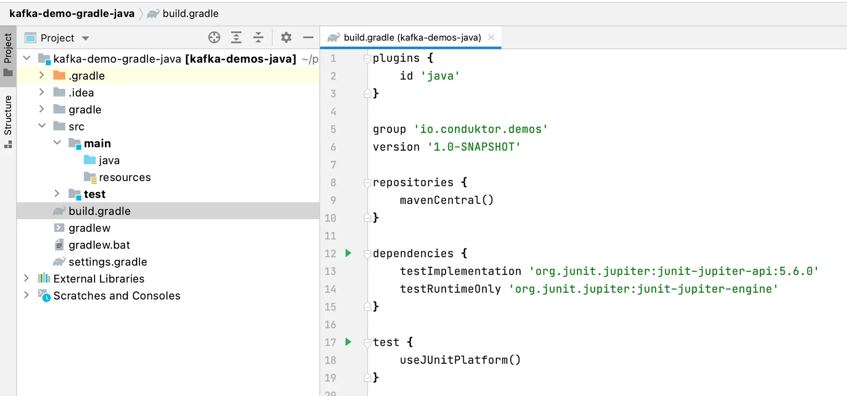Click the 'io.conduktor.demos' group string

tap(481, 129)
